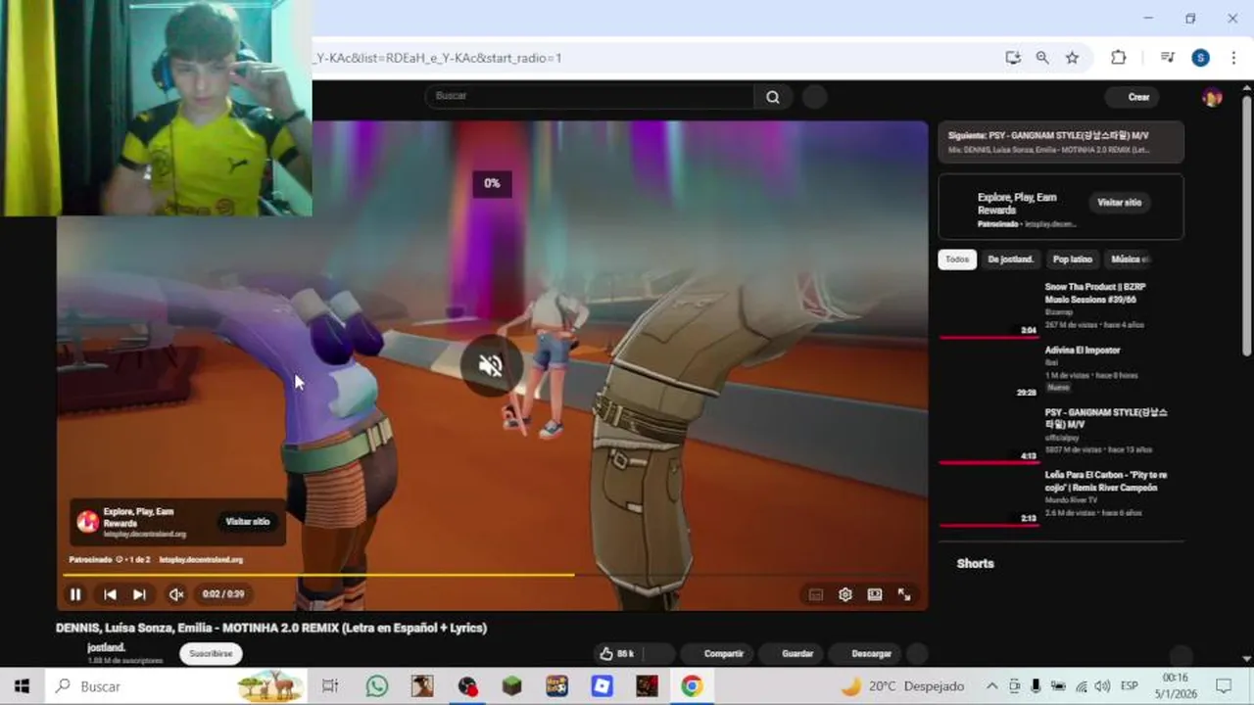The height and width of the screenshot is (705, 1254).
Task: Click the YouTube Buscar search field
Action: click(x=589, y=96)
